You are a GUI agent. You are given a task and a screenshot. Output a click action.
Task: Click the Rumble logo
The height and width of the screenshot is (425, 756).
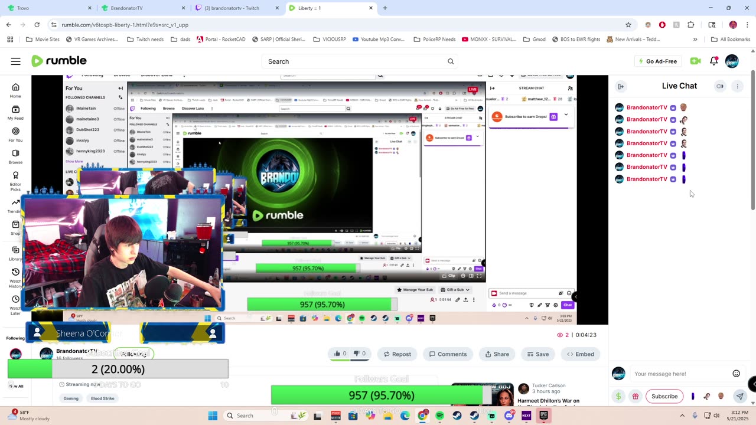pyautogui.click(x=59, y=61)
